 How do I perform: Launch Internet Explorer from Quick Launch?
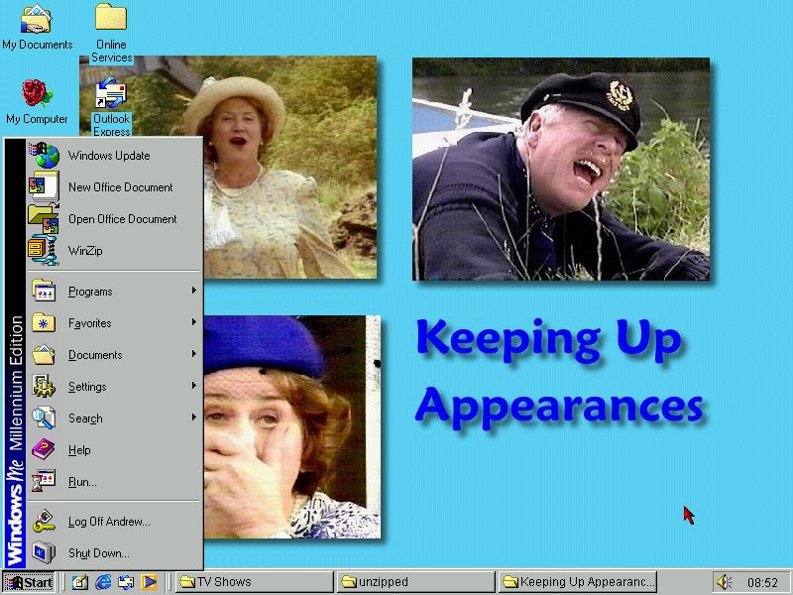102,581
